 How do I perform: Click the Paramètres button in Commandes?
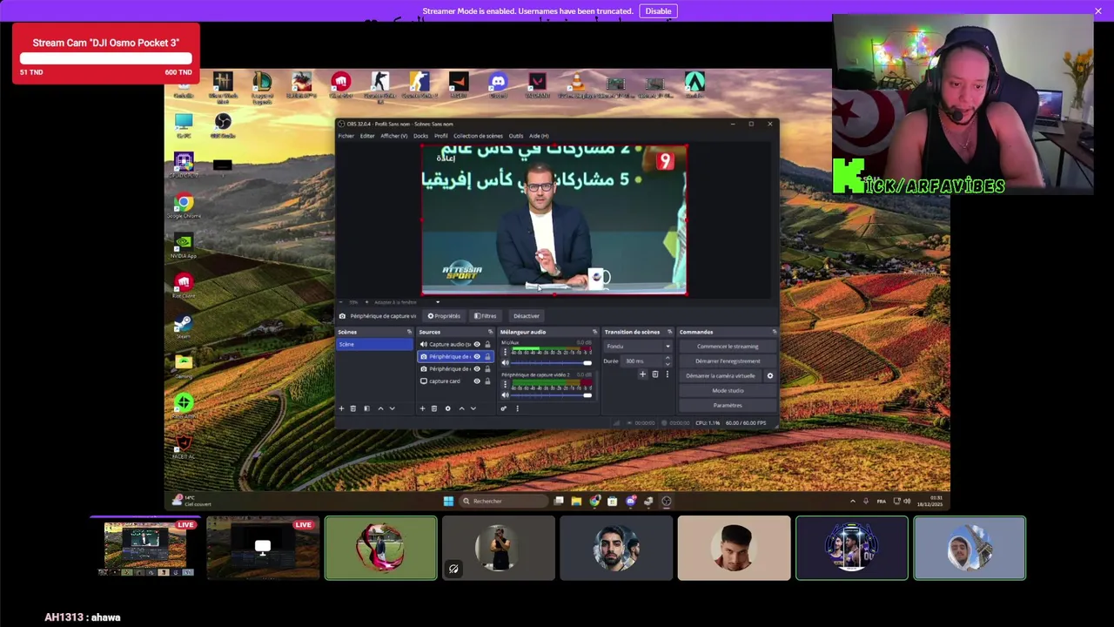tap(728, 405)
